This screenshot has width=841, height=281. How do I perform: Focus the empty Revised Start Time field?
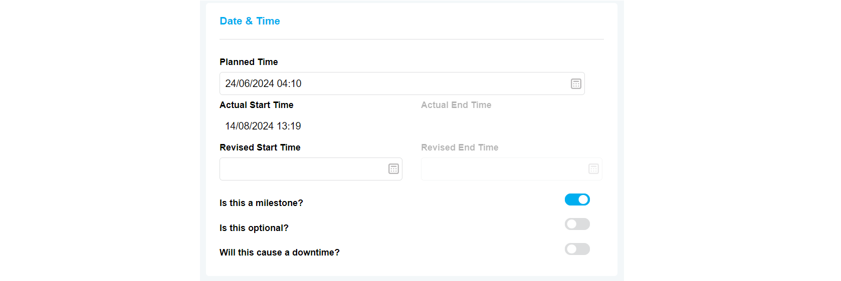[301, 169]
